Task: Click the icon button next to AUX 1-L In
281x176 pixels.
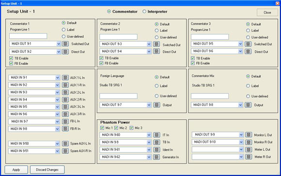Action: [65, 78]
